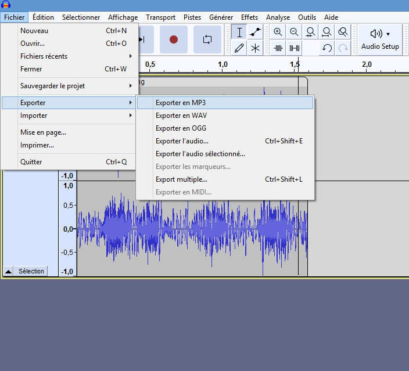This screenshot has width=409, height=371.
Task: Select the Multi-tool asterisk icon
Action: (255, 48)
